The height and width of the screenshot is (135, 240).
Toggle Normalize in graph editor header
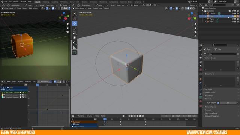click(43, 82)
